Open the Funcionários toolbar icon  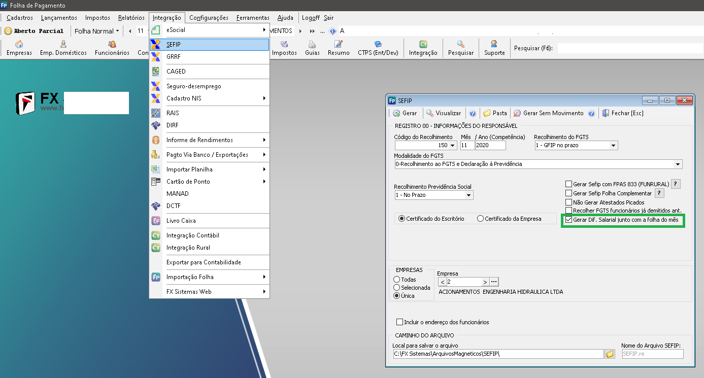pos(112,48)
